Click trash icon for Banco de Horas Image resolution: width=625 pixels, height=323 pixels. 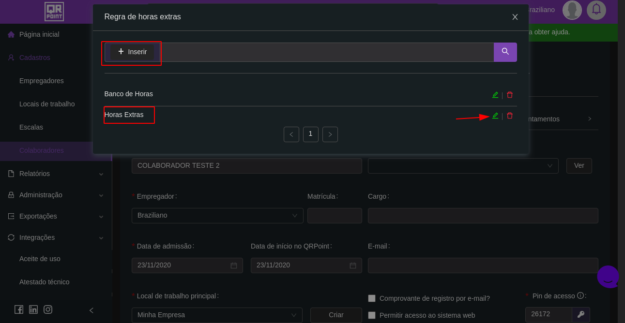[509, 95]
